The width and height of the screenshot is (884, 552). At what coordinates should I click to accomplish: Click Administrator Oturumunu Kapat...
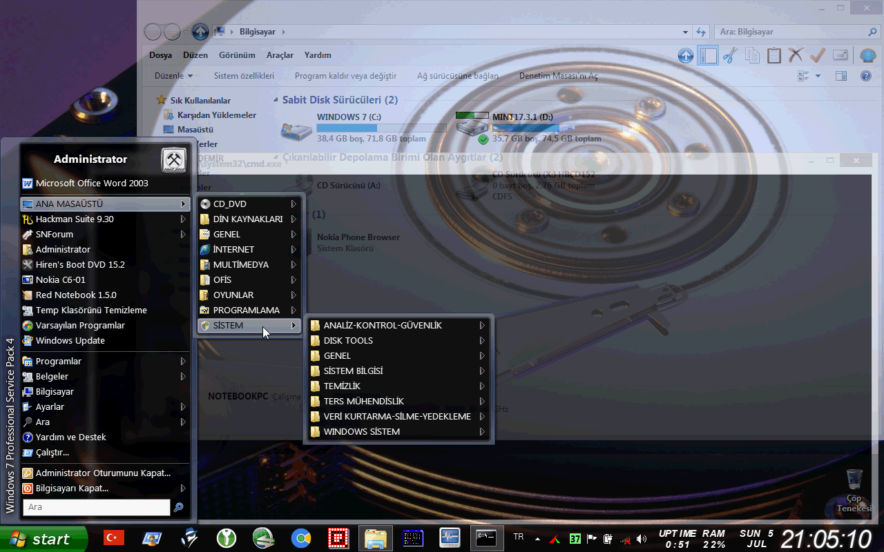104,473
